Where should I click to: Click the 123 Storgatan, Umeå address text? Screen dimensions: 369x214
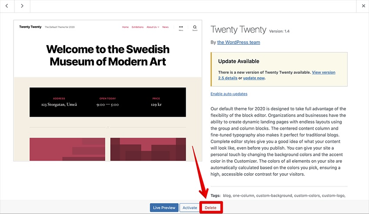[59, 105]
